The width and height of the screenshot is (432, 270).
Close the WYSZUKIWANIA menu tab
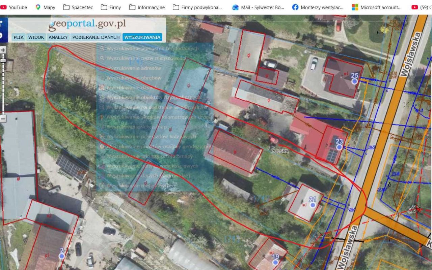tap(142, 37)
